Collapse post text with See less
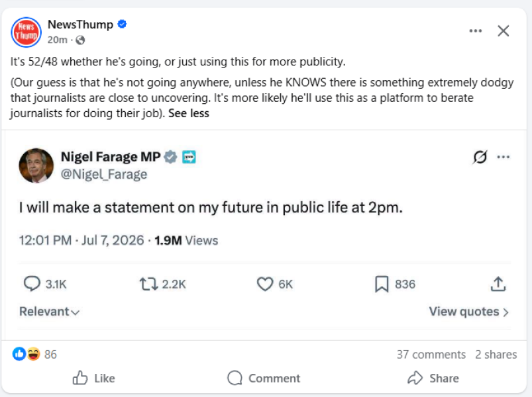Image resolution: width=532 pixels, height=397 pixels. click(189, 113)
